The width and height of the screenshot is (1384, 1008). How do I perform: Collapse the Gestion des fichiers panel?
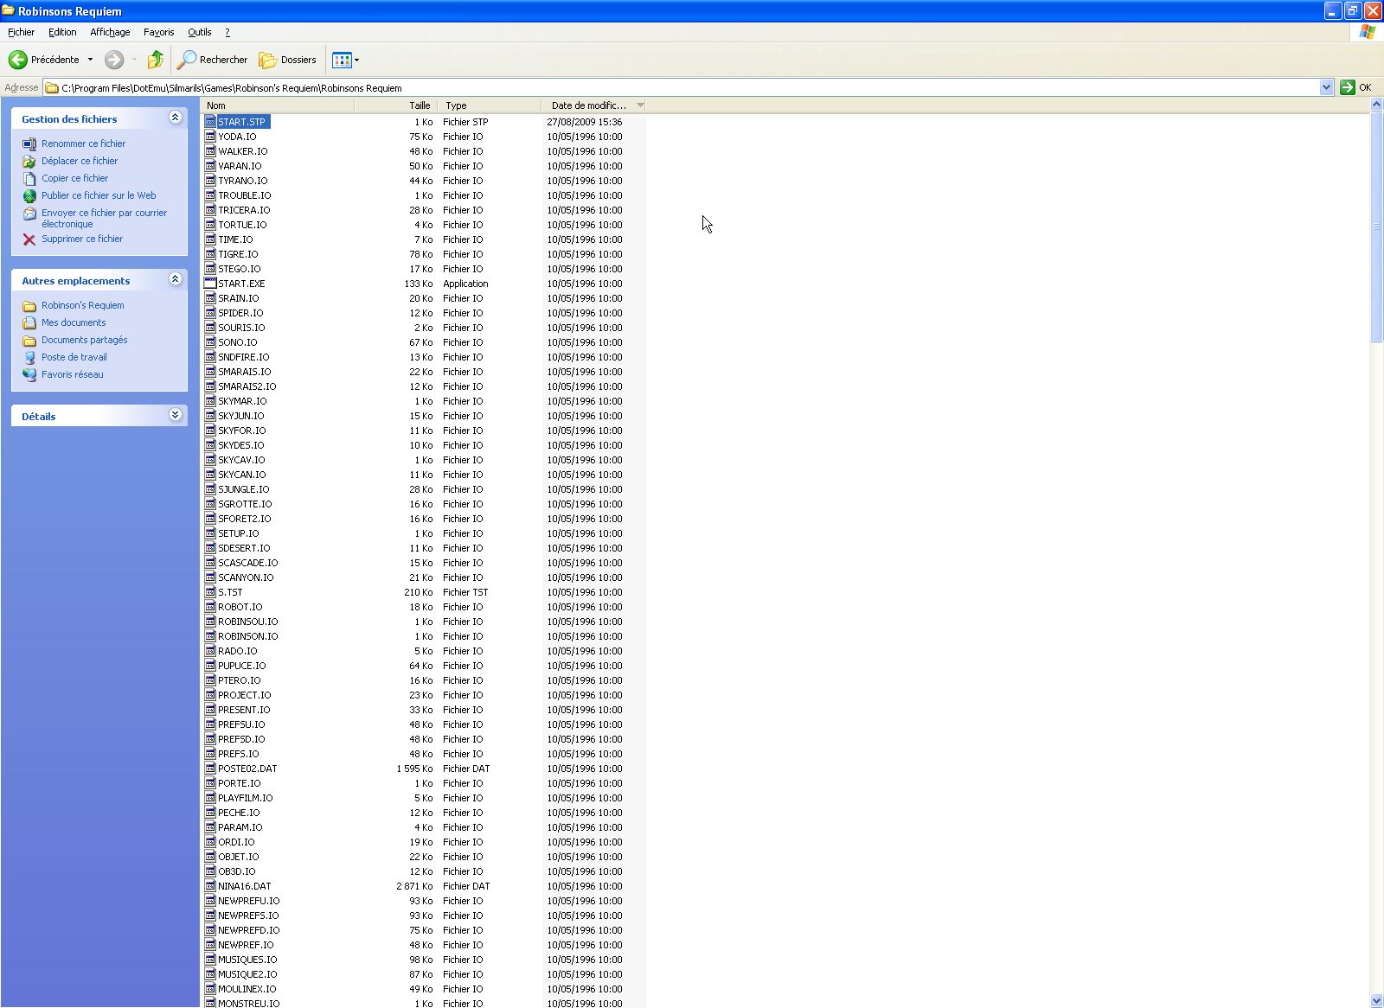tap(175, 118)
